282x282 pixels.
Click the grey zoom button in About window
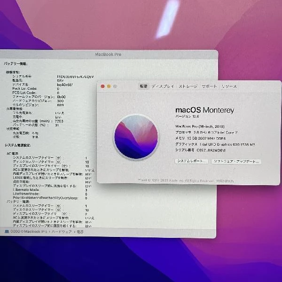(115, 86)
